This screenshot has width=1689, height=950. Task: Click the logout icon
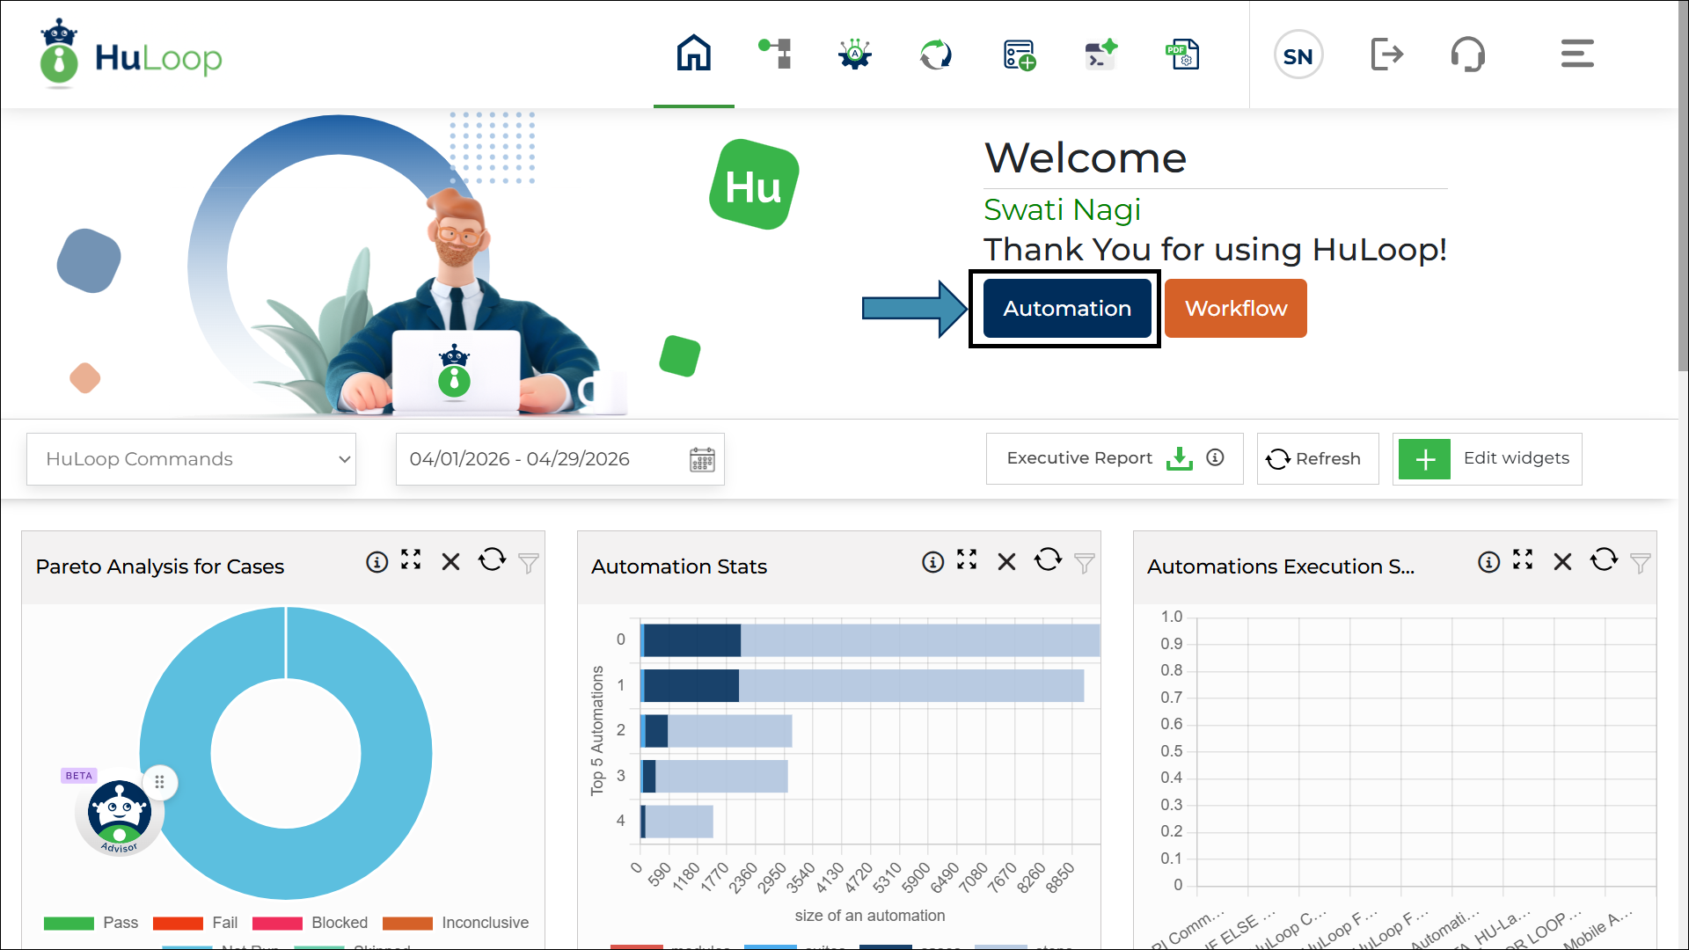(1387, 55)
